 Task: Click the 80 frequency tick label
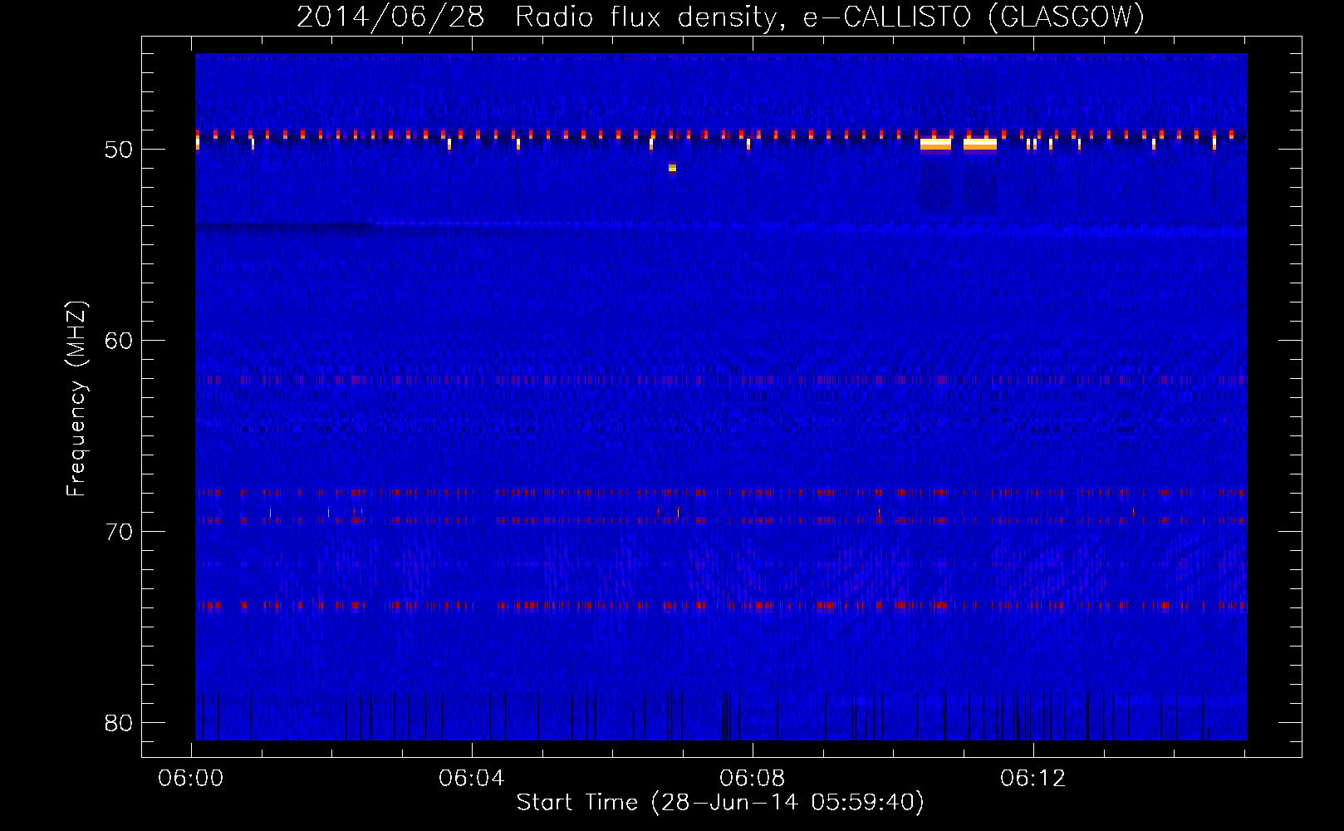120,722
